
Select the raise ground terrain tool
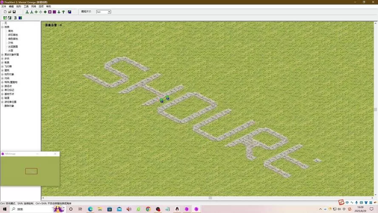click(x=27, y=12)
